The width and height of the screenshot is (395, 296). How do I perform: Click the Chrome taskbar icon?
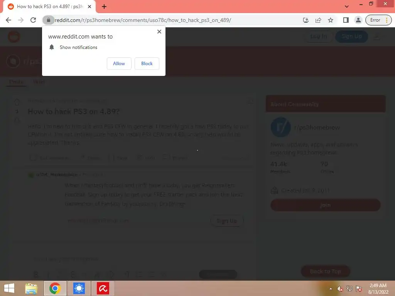tap(55, 288)
